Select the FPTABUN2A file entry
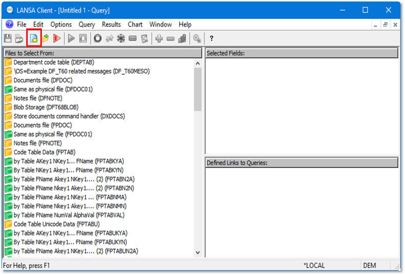This screenshot has height=275, width=405. click(76, 251)
